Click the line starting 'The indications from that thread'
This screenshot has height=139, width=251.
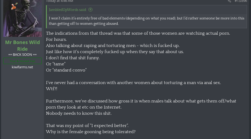(x=138, y=33)
